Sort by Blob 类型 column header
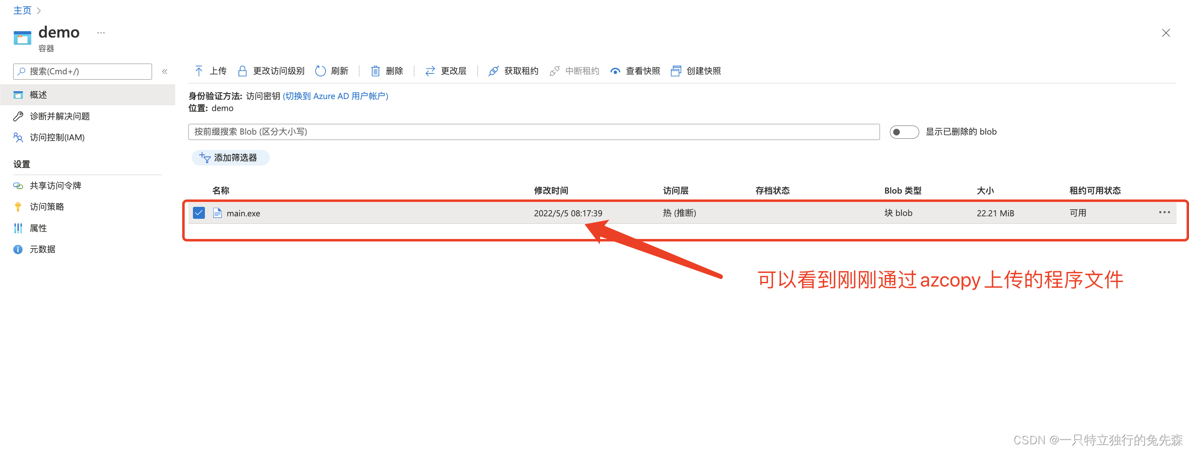 click(x=902, y=190)
